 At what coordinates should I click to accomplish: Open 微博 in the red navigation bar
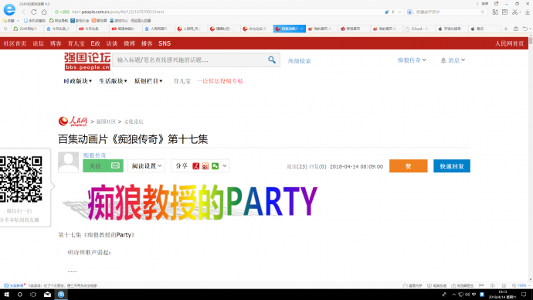pos(129,43)
